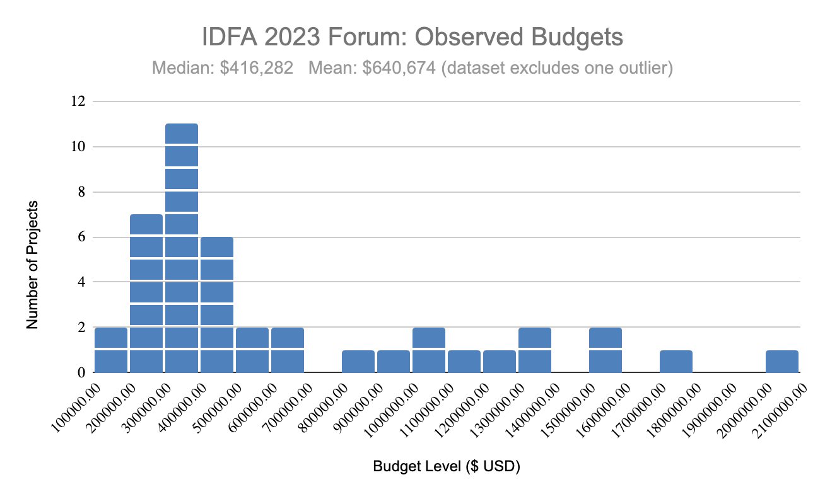Viewport: 825px width, 499px height.
Task: Select the y-axis label "Number of Projects"
Action: [x=33, y=265]
